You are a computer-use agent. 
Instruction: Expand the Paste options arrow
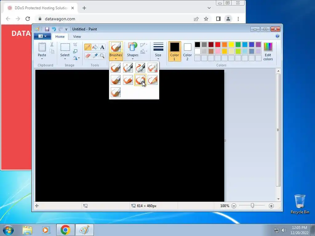point(42,59)
